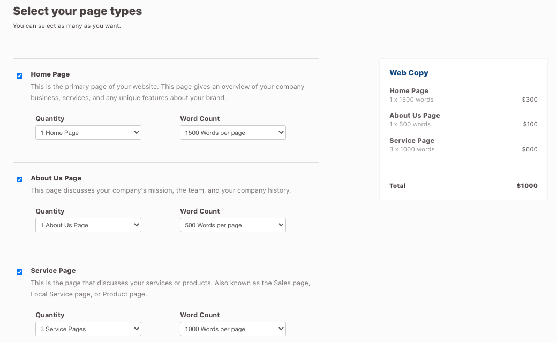Screen dimensions: 557x343
Task: Select the Home Page summary entry
Action: 409,91
